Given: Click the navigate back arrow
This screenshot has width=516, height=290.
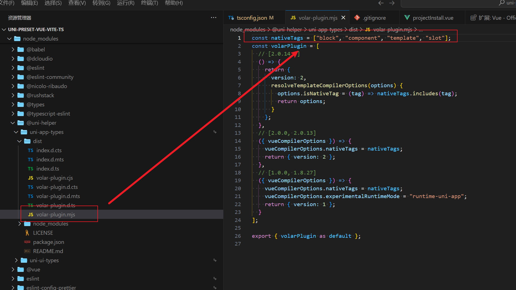Looking at the screenshot, I should (x=381, y=3).
